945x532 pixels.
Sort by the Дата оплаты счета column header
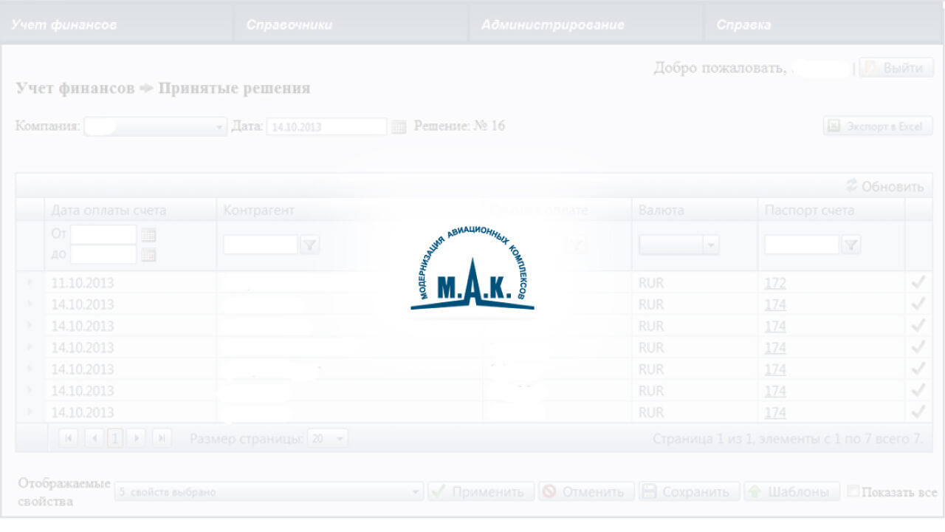coord(109,210)
